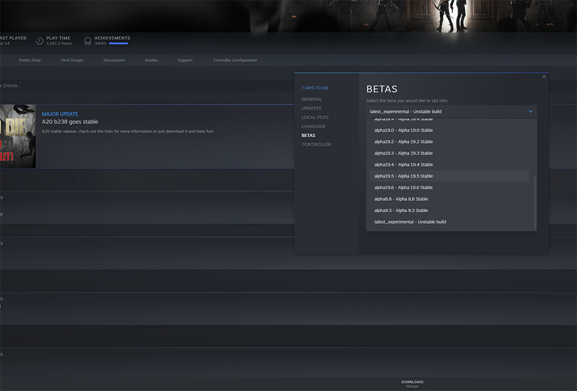Select alpha19.5 - Alpha 19.5 Stable

[x=449, y=176]
